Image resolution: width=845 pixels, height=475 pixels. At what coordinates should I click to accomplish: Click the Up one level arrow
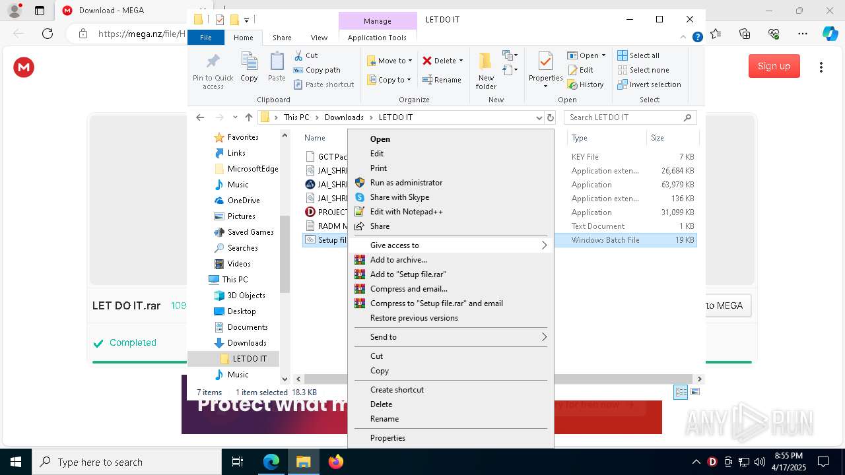click(249, 117)
